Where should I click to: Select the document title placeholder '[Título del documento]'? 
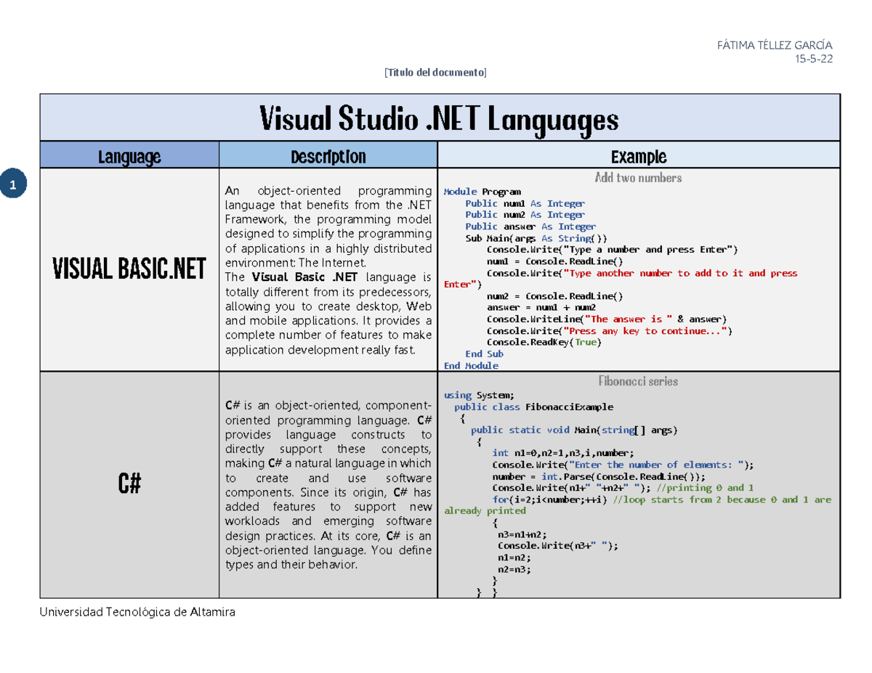[435, 72]
